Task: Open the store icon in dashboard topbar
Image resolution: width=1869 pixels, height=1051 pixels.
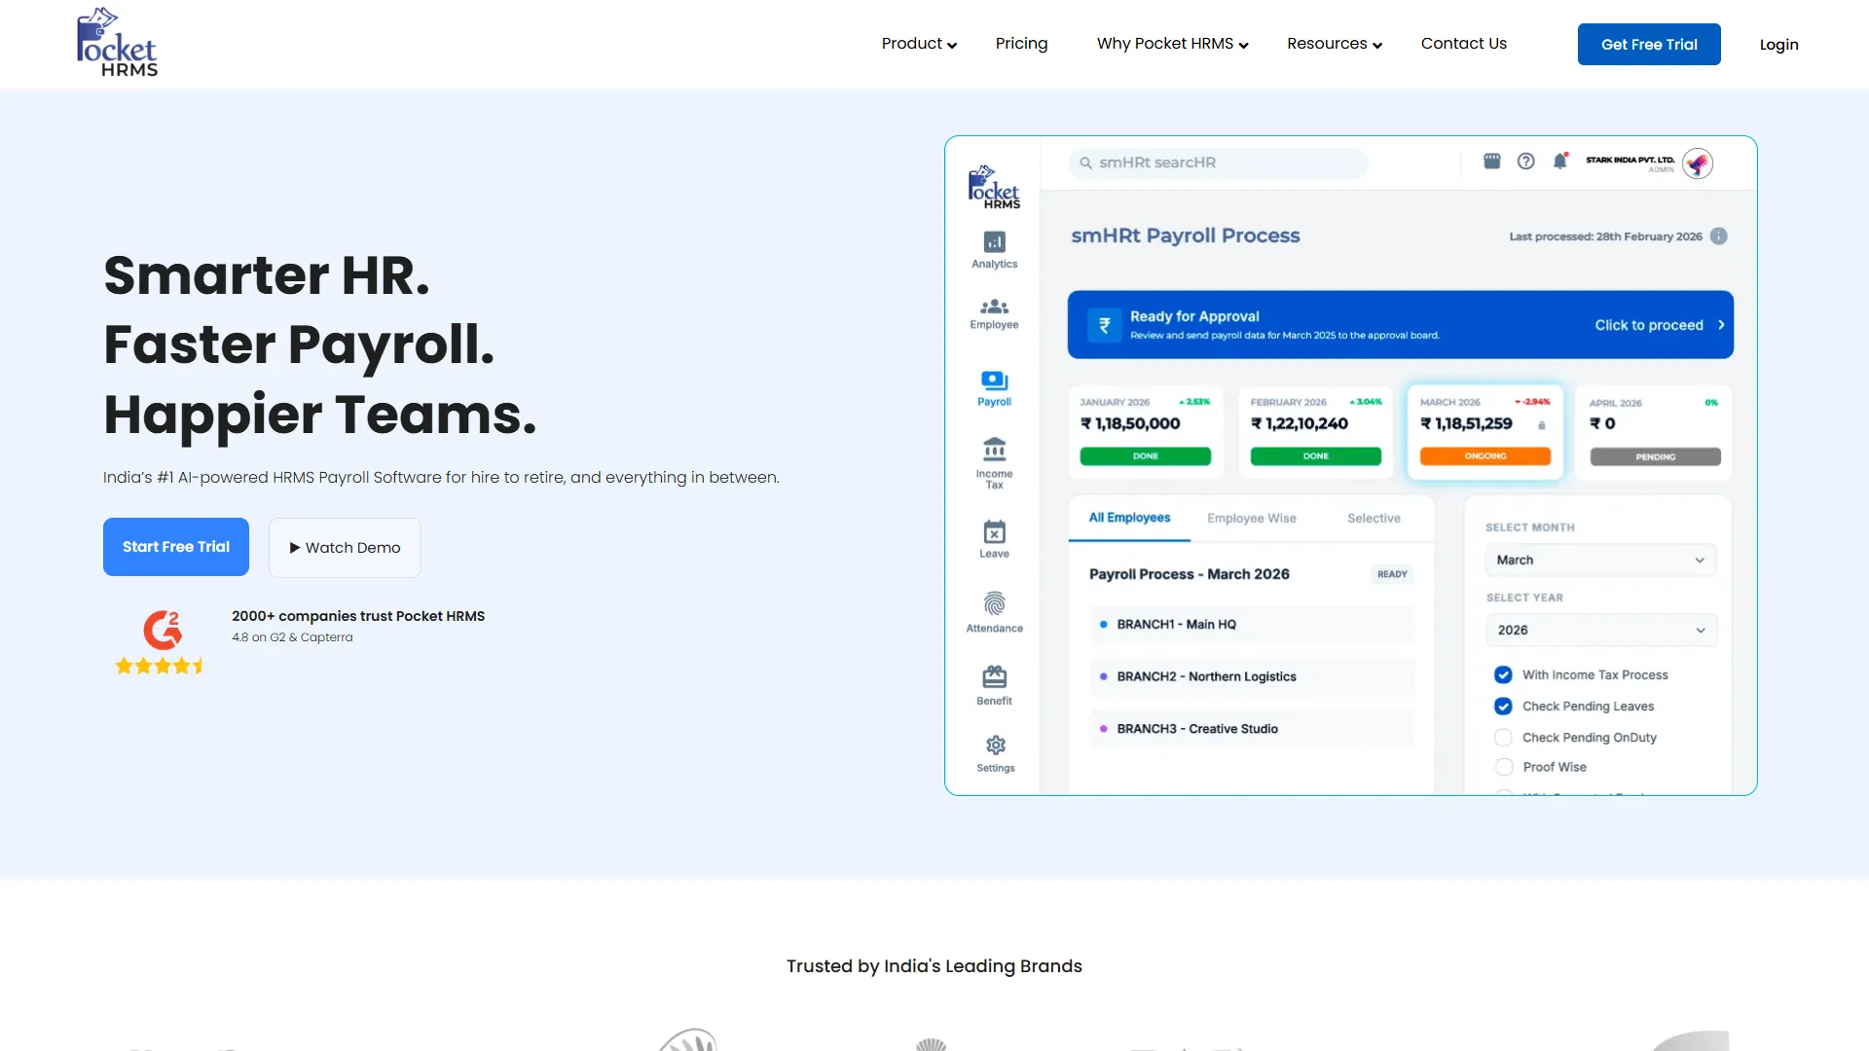Action: [x=1491, y=161]
